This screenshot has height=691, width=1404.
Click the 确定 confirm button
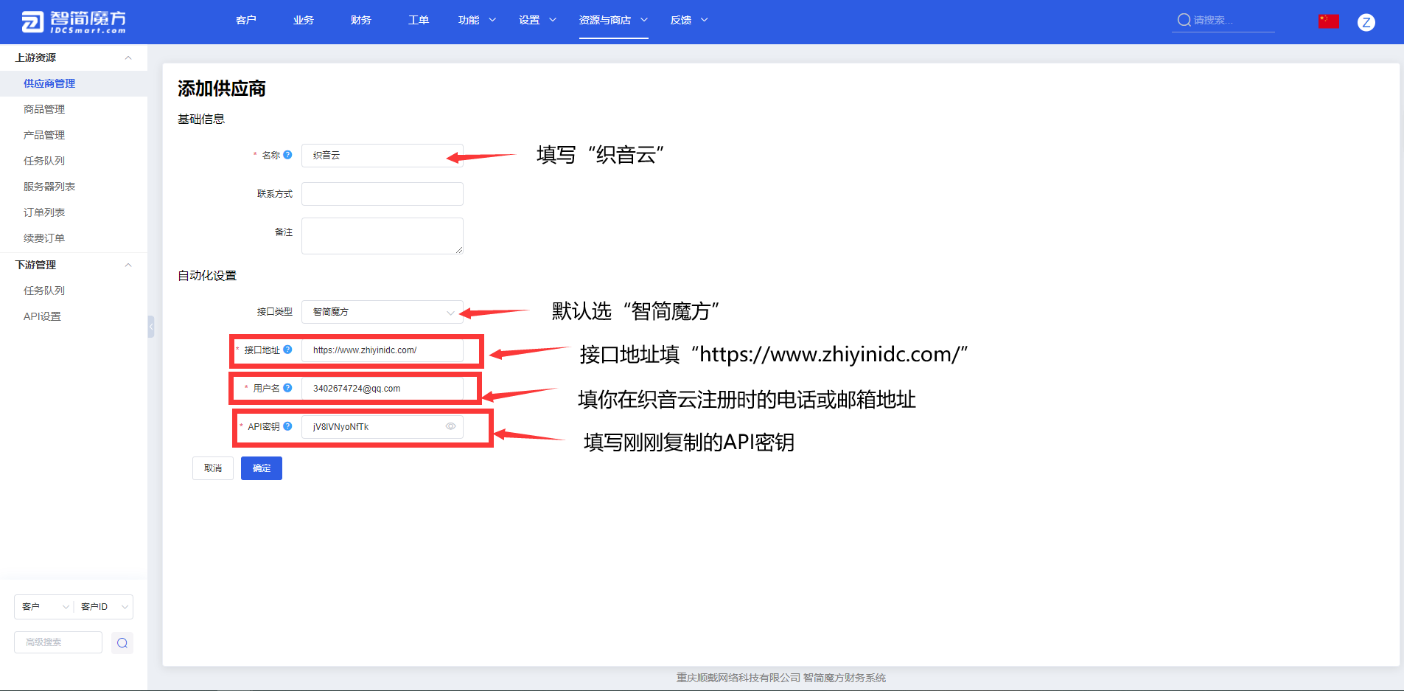click(x=261, y=468)
